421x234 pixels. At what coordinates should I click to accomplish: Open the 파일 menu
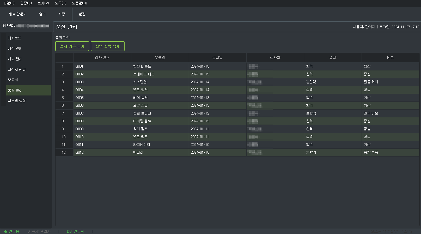click(9, 3)
